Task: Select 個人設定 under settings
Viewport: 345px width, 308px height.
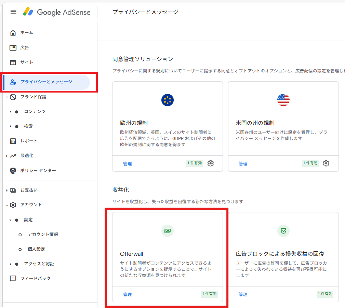Action: click(x=36, y=249)
